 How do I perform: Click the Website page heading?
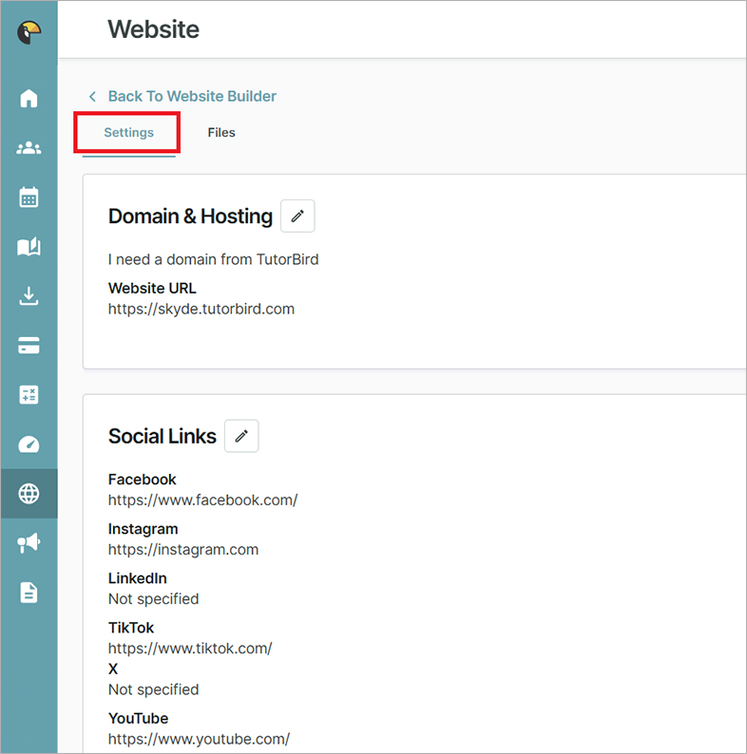[x=153, y=29]
